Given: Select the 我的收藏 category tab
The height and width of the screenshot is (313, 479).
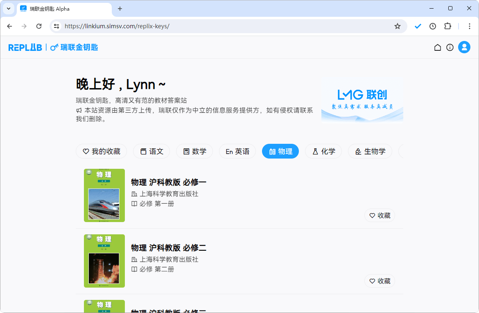Looking at the screenshot, I should click(x=102, y=151).
